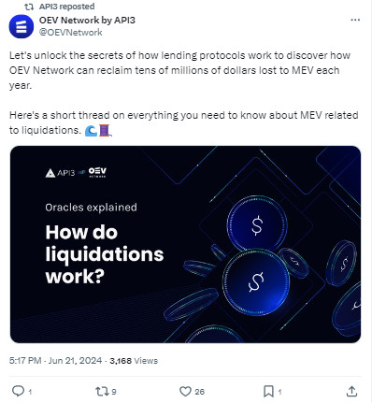Open the share upload arrow icon
The height and width of the screenshot is (403, 372).
click(351, 391)
